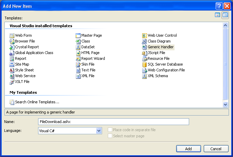Click the Add button
This screenshot has height=157, width=233.
pyautogui.click(x=188, y=149)
